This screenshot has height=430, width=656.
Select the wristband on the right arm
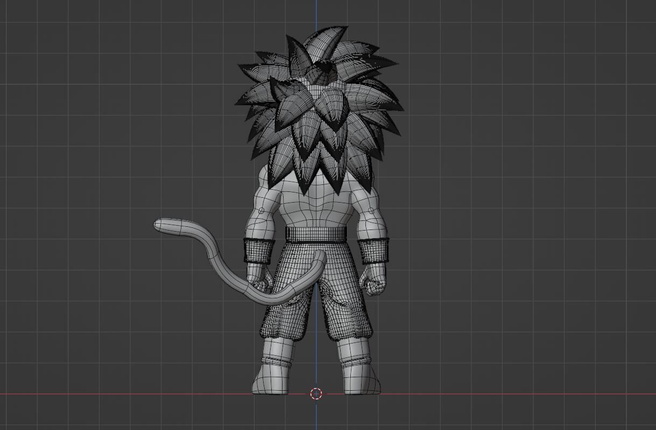click(372, 250)
